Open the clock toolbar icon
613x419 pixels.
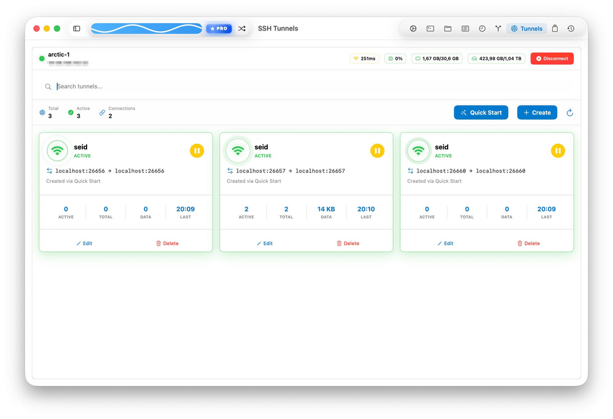(x=482, y=29)
